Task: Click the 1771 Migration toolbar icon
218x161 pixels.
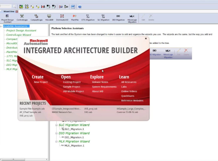Action: pyautogui.click(x=88, y=18)
